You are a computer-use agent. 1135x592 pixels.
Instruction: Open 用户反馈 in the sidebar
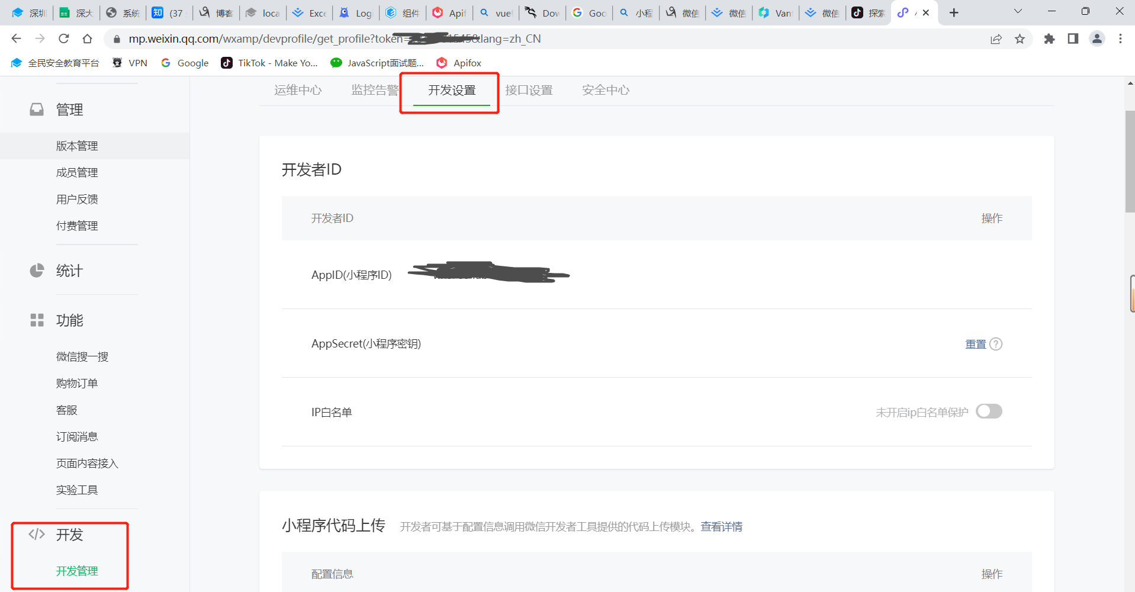(77, 200)
